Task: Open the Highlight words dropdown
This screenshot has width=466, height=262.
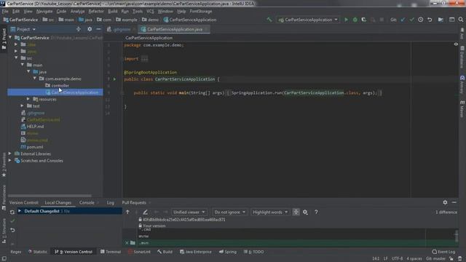Action: 270,212
